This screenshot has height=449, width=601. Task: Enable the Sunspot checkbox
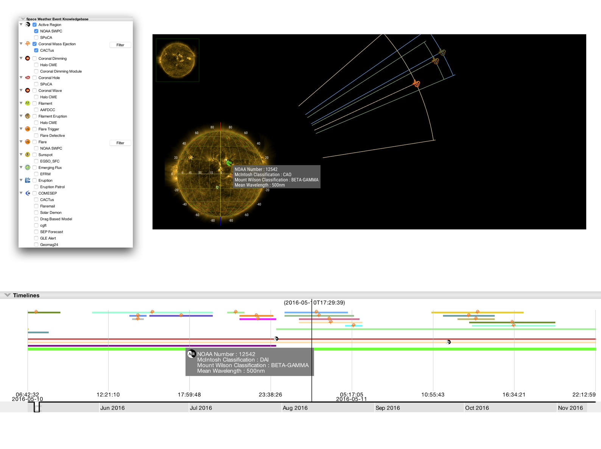click(x=34, y=155)
